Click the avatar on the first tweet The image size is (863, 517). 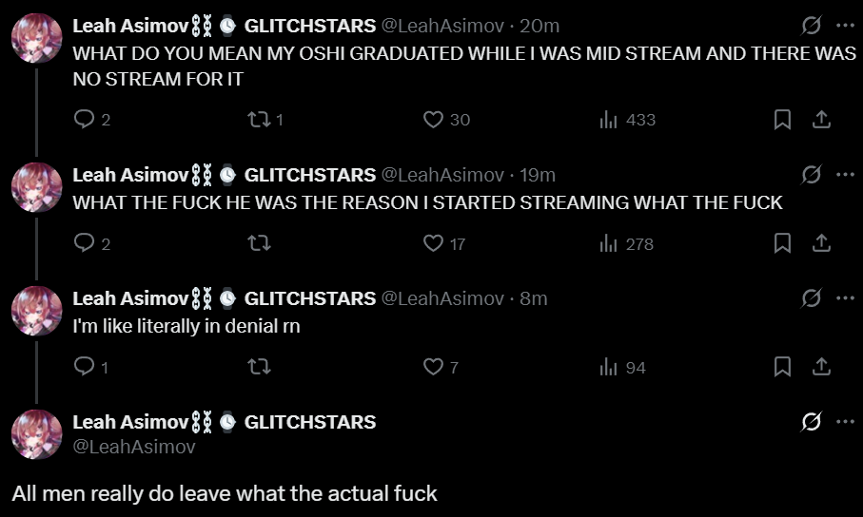coord(36,39)
